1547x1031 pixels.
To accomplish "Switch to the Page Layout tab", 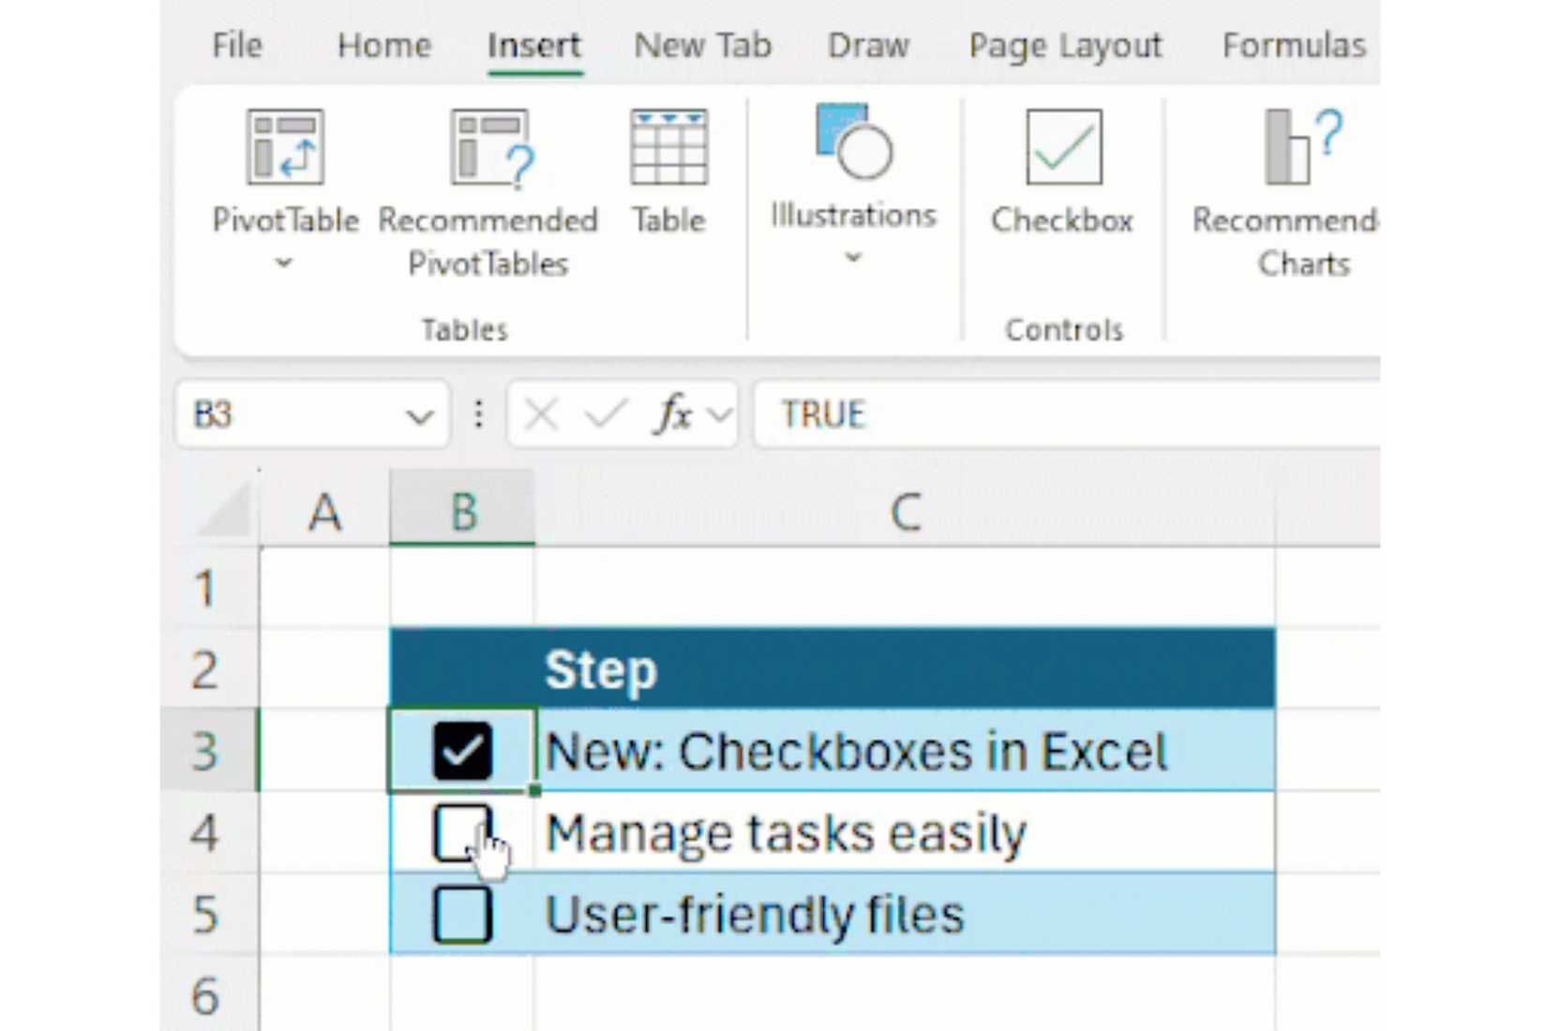I will pos(1065,45).
